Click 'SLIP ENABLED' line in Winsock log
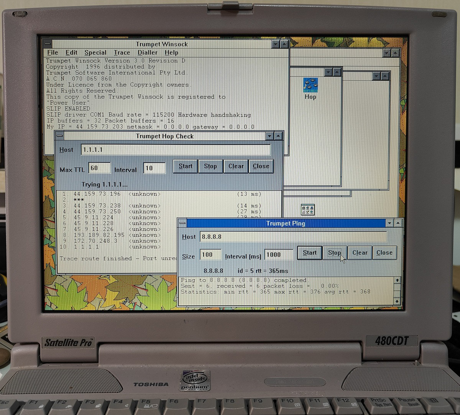The height and width of the screenshot is (415, 460). 68,109
